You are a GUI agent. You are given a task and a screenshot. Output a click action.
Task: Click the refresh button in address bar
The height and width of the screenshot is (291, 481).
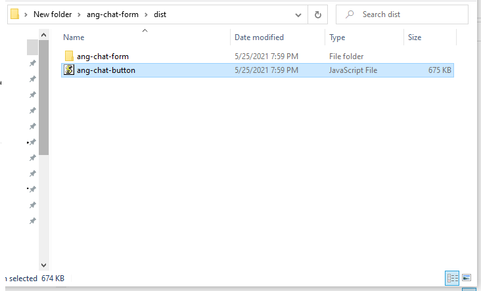coord(318,14)
